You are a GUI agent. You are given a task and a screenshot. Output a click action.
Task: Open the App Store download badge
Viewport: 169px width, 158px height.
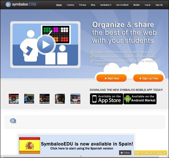pos(106,99)
